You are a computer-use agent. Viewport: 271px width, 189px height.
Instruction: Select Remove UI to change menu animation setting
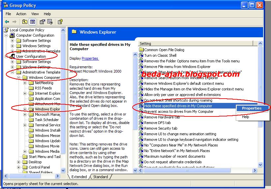click(x=180, y=134)
